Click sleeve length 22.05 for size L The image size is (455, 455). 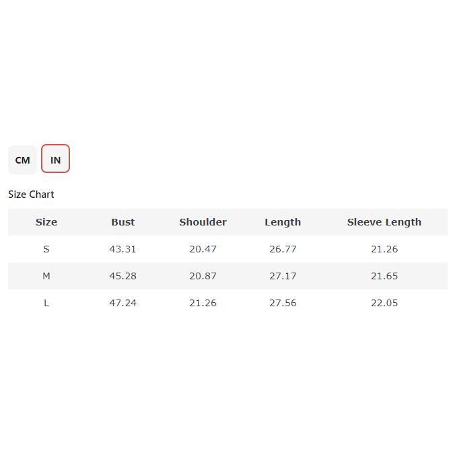click(384, 303)
